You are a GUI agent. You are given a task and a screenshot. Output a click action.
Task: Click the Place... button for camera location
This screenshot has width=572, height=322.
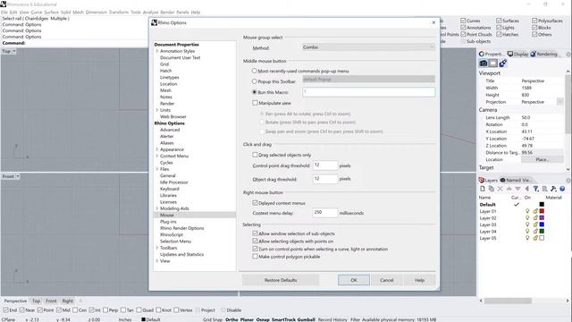[x=543, y=159]
